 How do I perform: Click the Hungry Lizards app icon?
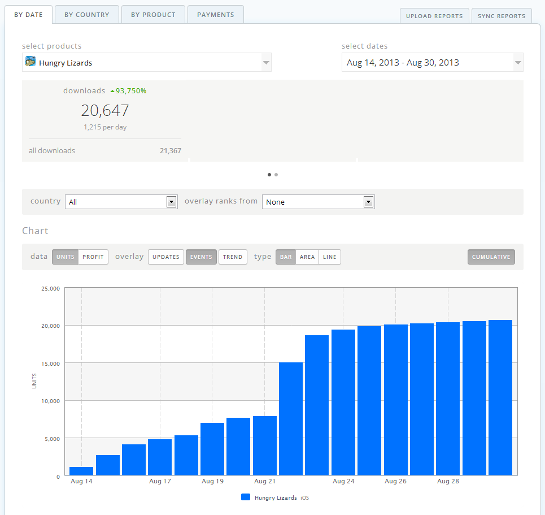tap(30, 62)
